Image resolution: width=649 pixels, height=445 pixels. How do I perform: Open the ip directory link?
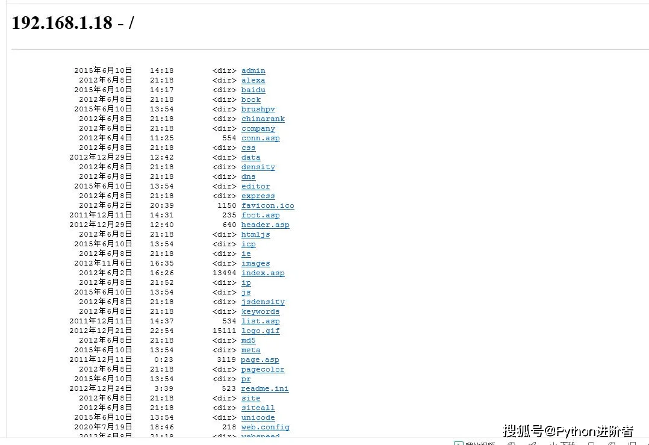pyautogui.click(x=246, y=283)
